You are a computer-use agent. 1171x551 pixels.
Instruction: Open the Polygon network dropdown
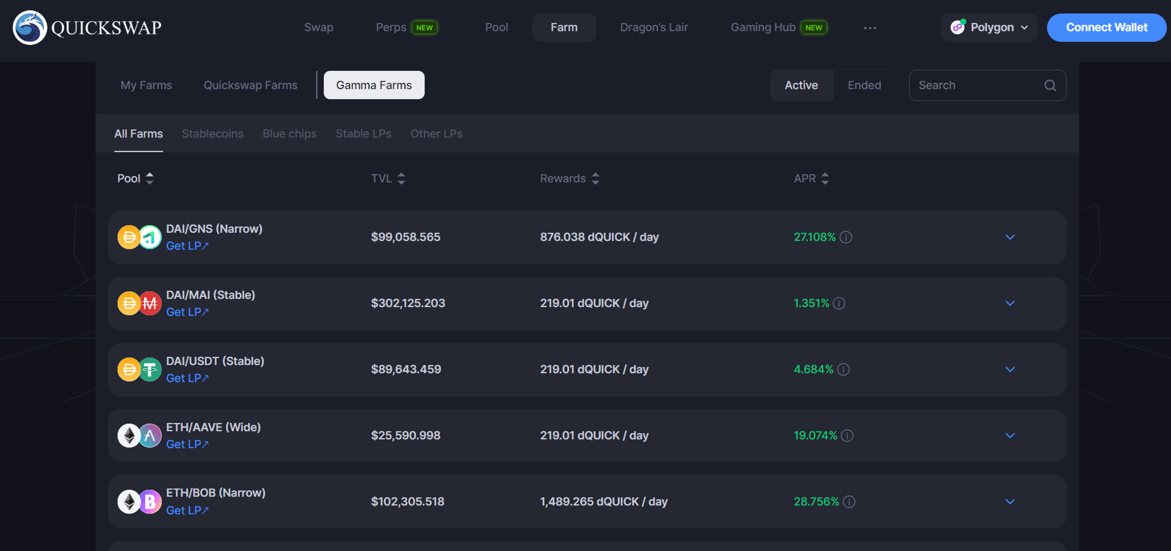click(x=989, y=27)
